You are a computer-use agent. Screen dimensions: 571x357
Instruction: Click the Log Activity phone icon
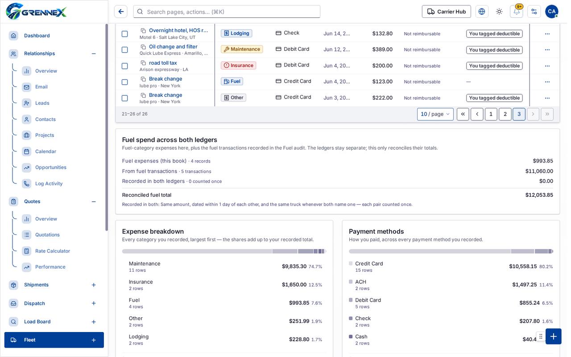point(27,183)
